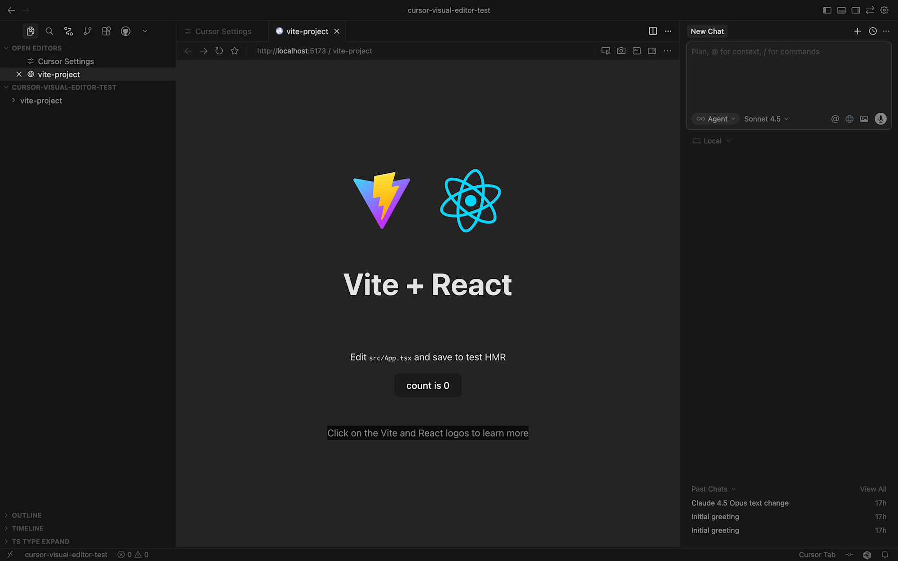Click the element selector icon
Image resolution: width=898 pixels, height=561 pixels.
606,51
